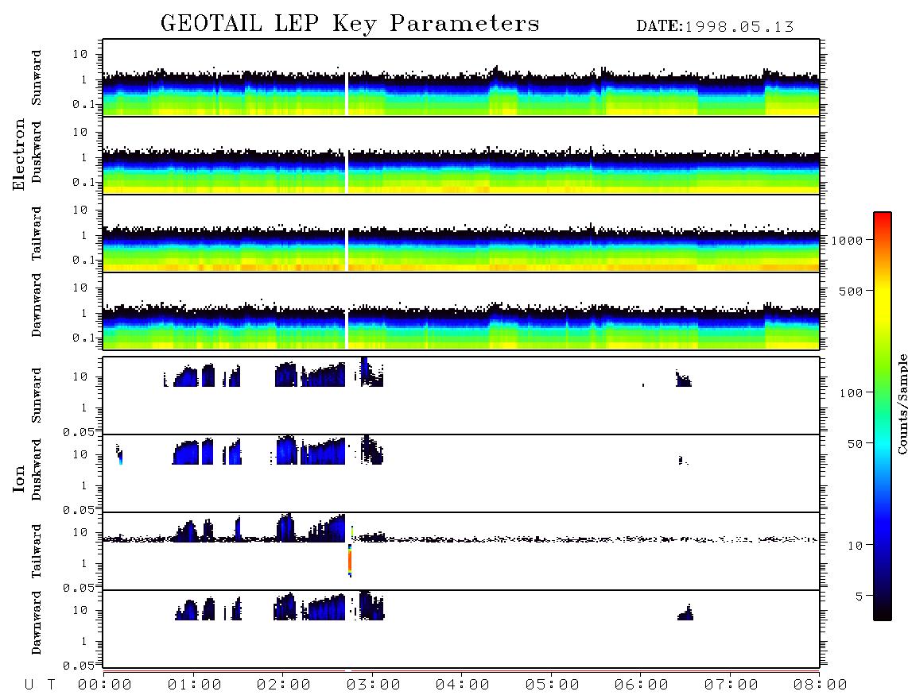
Task: Select the Electron Sunward panel label
Action: [x=37, y=78]
